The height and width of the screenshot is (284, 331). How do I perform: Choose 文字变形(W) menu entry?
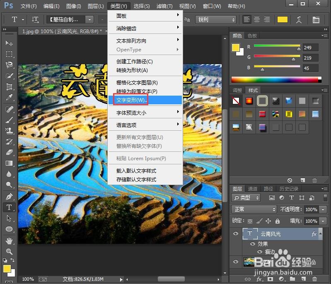145,100
